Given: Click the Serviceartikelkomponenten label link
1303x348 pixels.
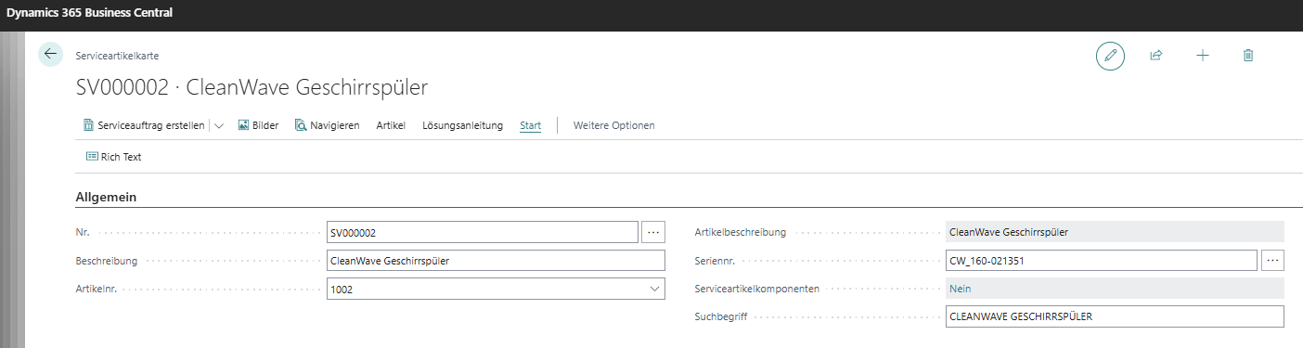Looking at the screenshot, I should point(756,289).
